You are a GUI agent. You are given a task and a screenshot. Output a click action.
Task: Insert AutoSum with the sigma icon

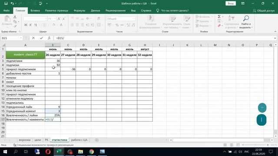[x=219, y=16]
